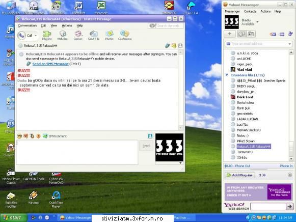Open the email address combo box arrow

click(289, 44)
